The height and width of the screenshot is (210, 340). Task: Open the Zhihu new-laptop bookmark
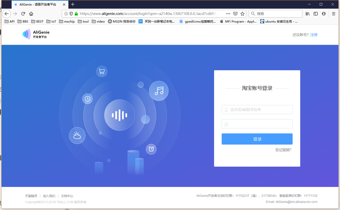click(x=157, y=21)
